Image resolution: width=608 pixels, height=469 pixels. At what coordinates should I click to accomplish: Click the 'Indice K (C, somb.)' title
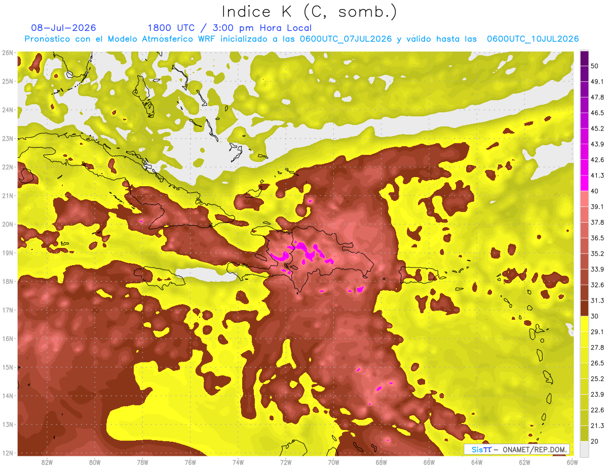click(x=309, y=12)
